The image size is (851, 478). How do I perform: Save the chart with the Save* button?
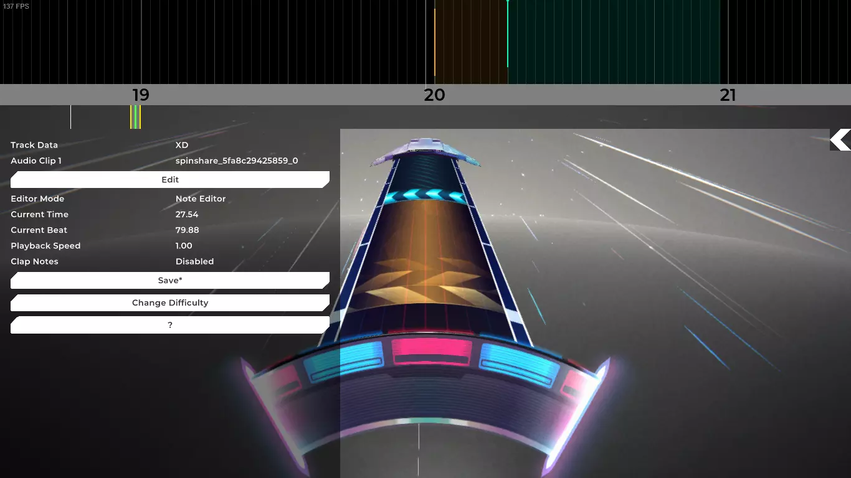pos(170,281)
